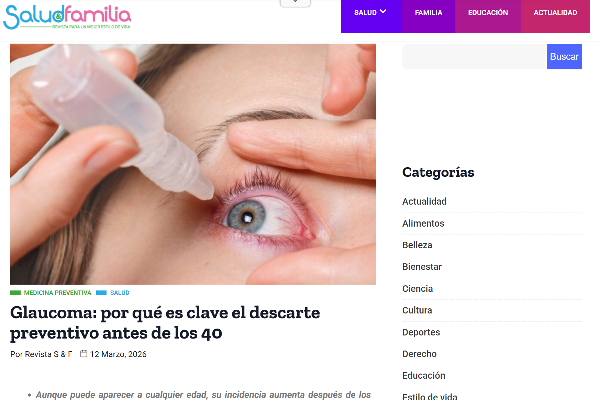Click the green MEDICINA PREVENTIVA category tag
Screen dimensions: 599x400
click(x=58, y=293)
